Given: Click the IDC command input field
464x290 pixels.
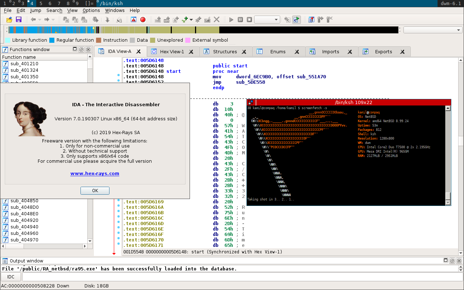Looking at the screenshot, I should tap(242, 277).
